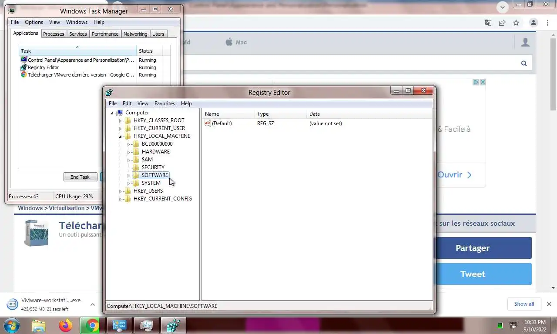Open the Windows Start orb
This screenshot has height=334, width=557.
click(x=11, y=325)
